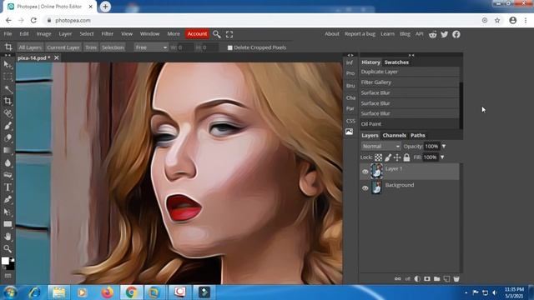Select the Path Select tool
This screenshot has width=534, height=300.
click(x=8, y=212)
